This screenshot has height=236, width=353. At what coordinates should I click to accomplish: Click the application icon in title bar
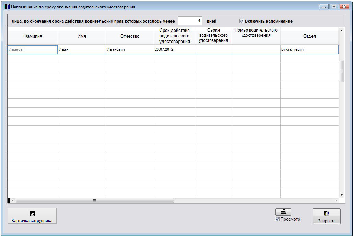(7, 7)
